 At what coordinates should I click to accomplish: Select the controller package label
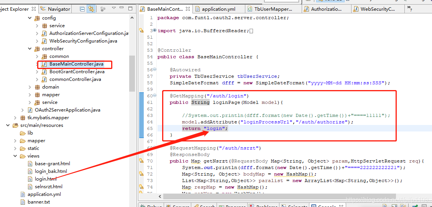coord(53,49)
